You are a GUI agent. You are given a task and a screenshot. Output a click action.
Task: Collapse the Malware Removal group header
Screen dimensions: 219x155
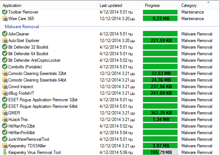(x=22, y=27)
